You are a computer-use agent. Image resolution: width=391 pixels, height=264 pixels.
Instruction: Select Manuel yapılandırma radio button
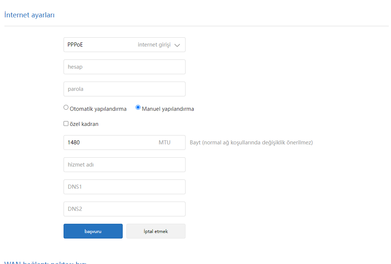[x=138, y=107]
